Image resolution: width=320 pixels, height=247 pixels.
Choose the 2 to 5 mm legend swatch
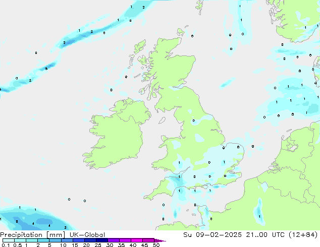(43, 240)
